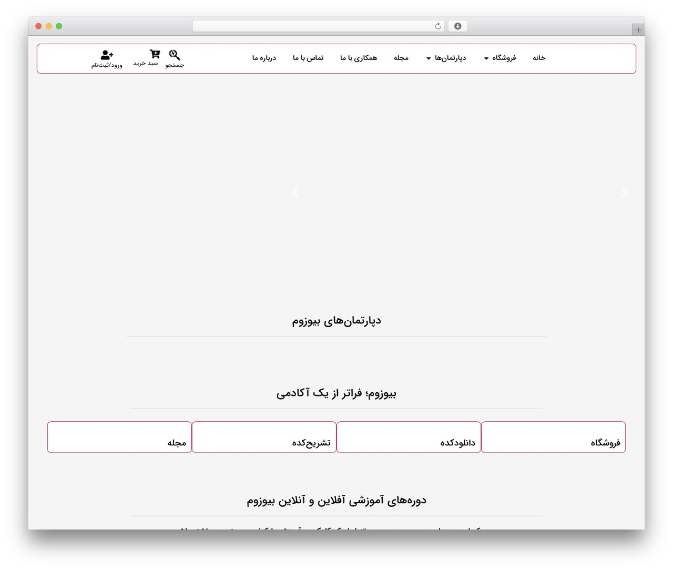Screen dimensions: 673x570
Task: Click the browser address bar
Action: pos(318,26)
